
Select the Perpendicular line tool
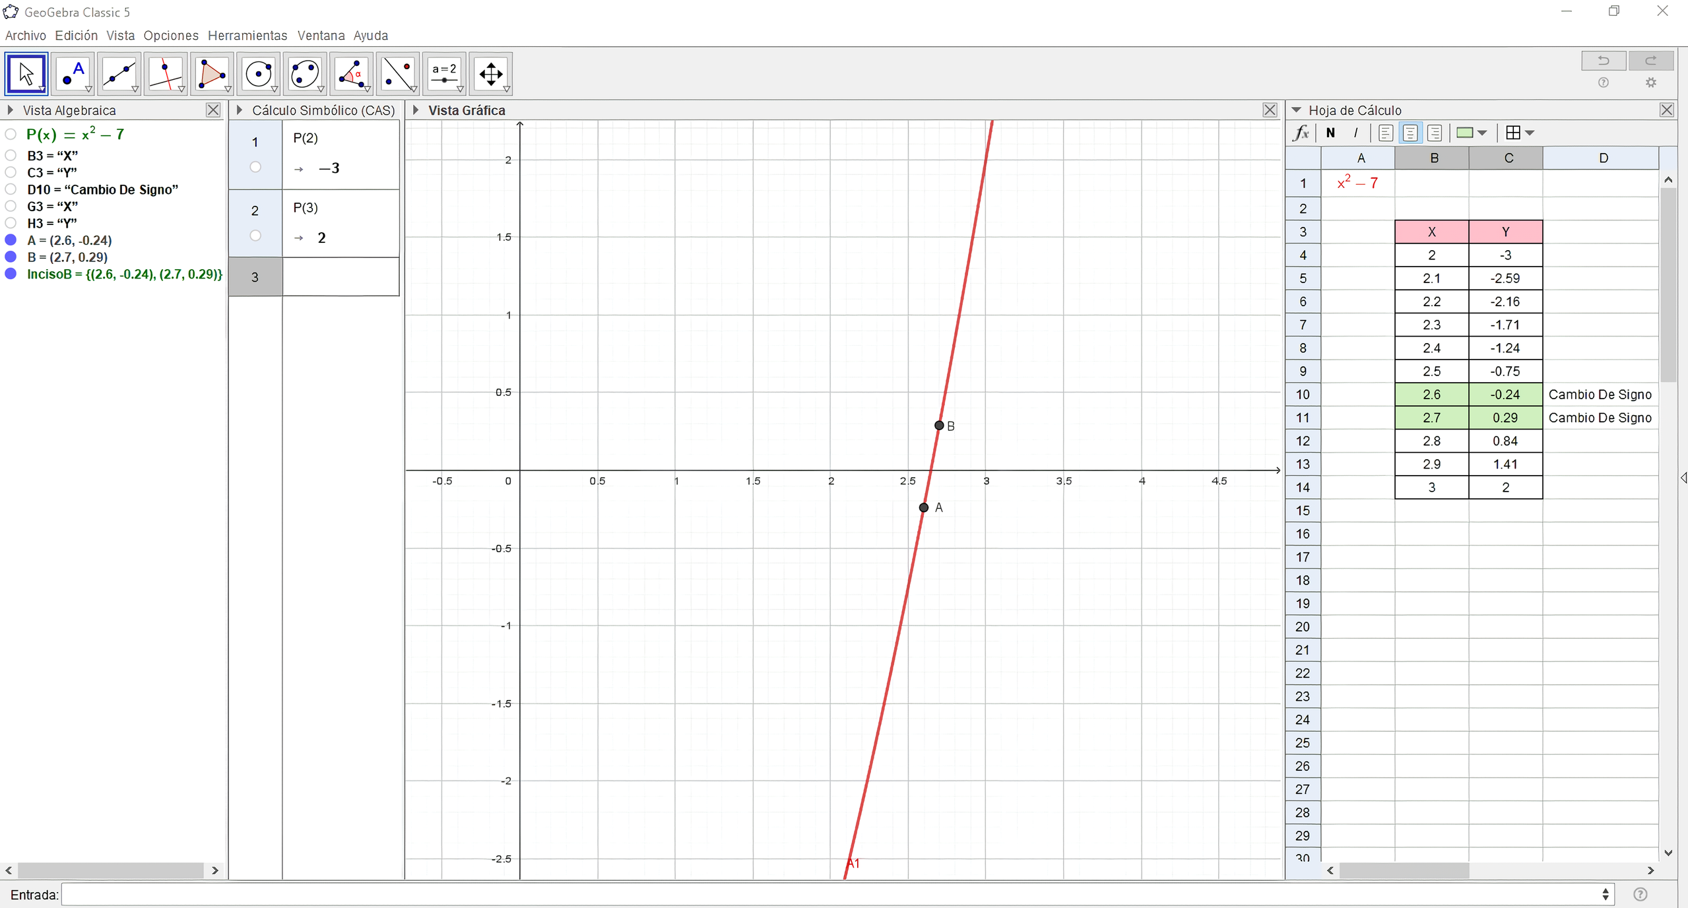click(166, 73)
